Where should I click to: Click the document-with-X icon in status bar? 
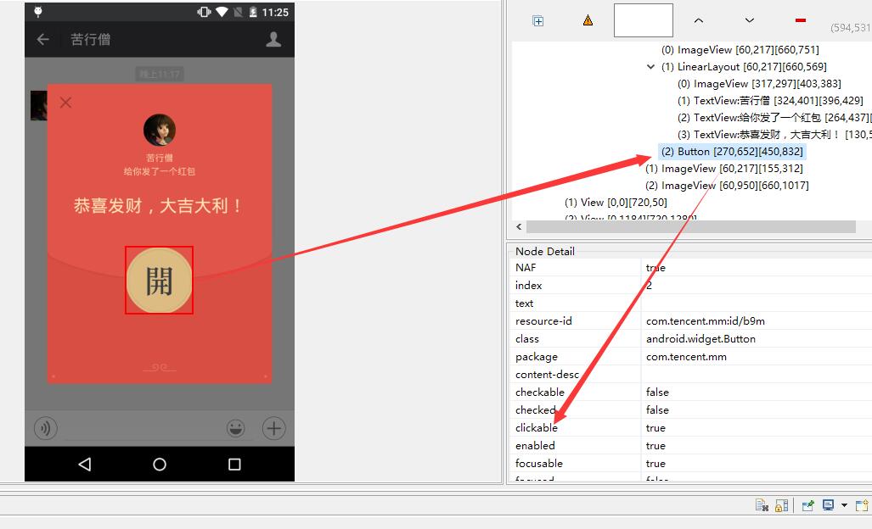click(762, 505)
